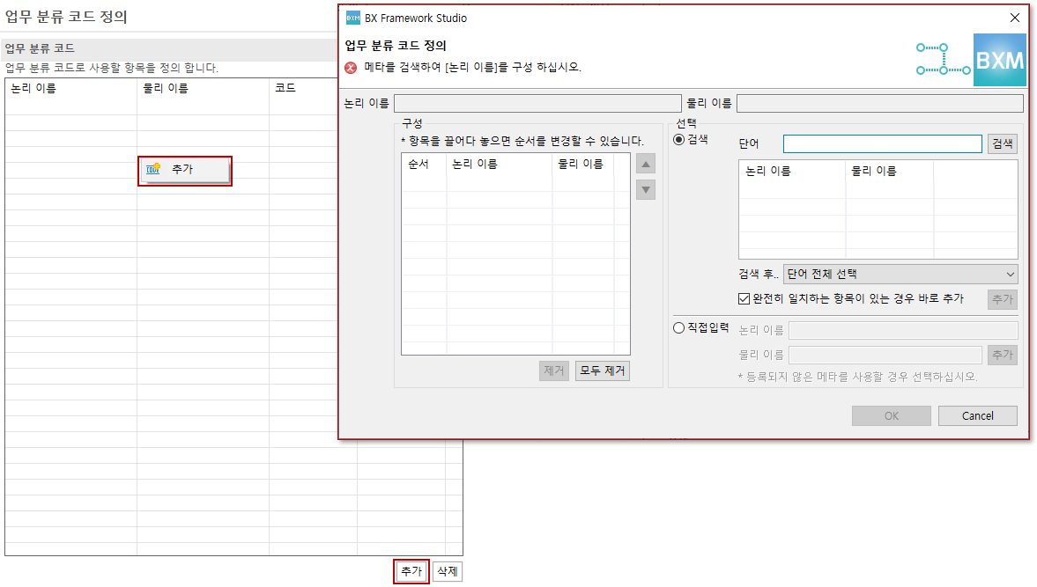The image size is (1037, 587).
Task: Click the 코드 column header in left table
Action: [285, 88]
